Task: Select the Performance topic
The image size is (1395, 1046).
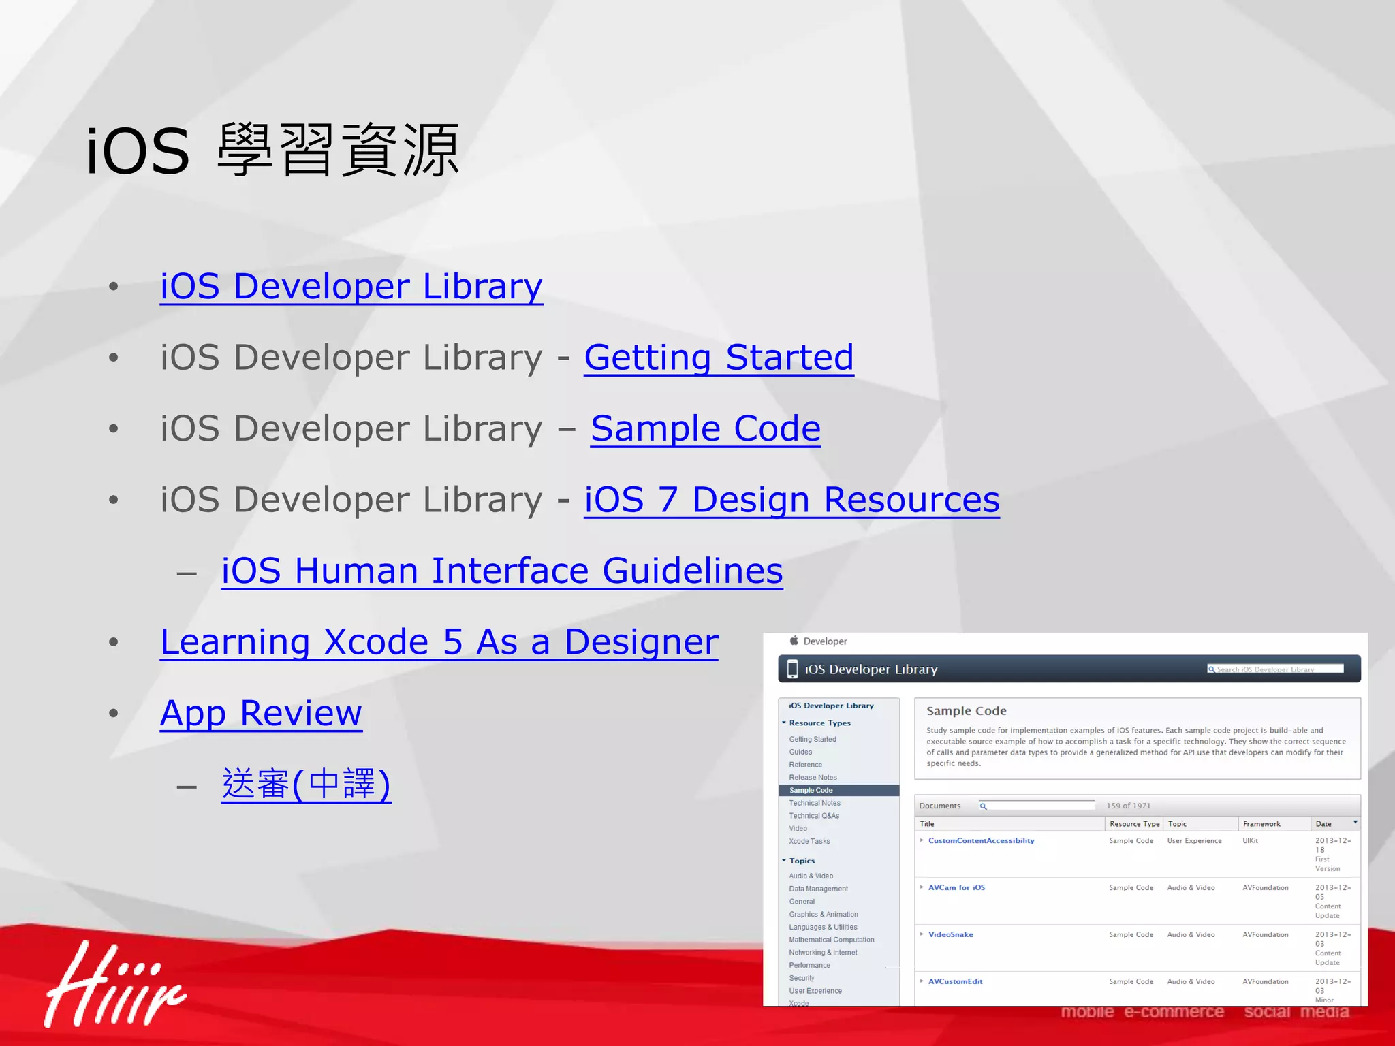Action: click(x=809, y=965)
